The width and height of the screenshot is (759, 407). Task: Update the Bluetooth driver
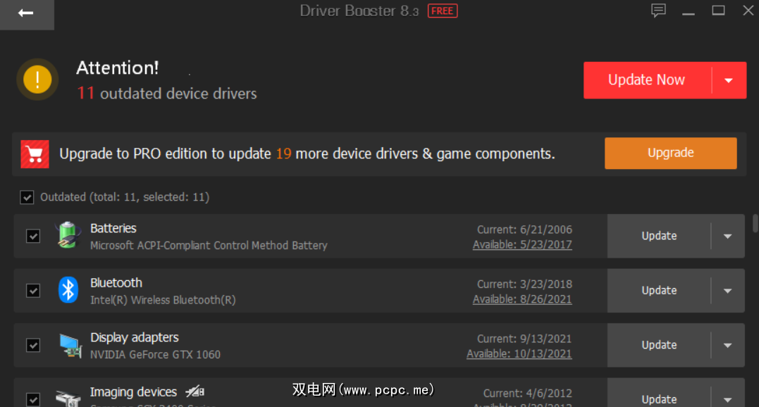[659, 291]
